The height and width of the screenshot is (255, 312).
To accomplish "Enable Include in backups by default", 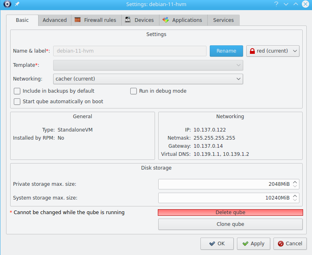I will tap(17, 91).
